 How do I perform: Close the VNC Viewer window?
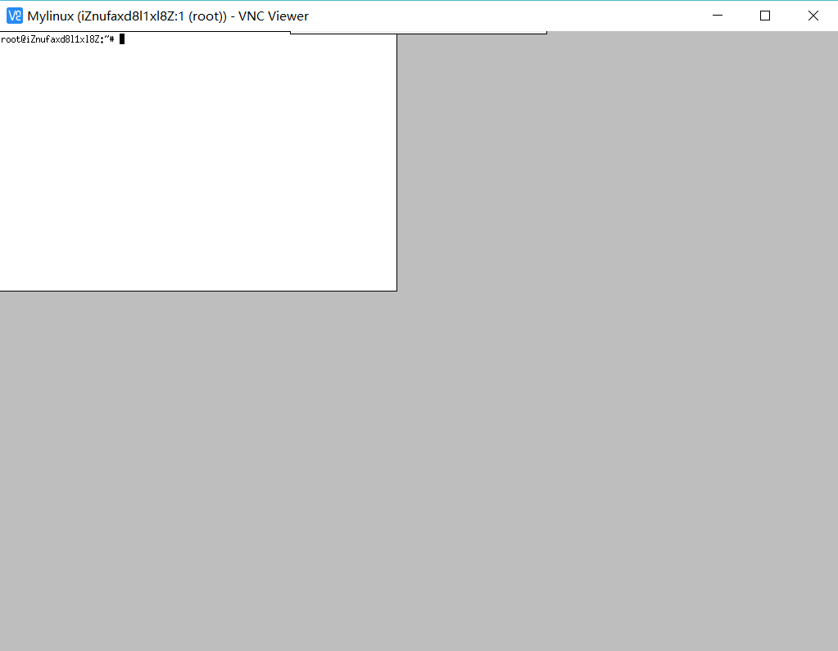(813, 16)
